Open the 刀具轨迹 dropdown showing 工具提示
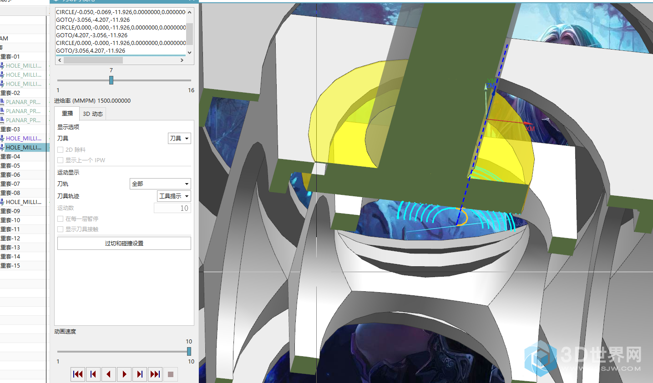The height and width of the screenshot is (383, 653). [x=174, y=196]
